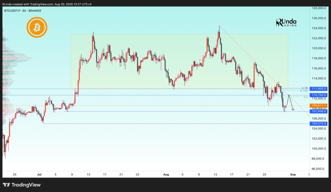Viewport: 331px width, 192px height.
Task: Select the 107,456.0 support level label
Action: coord(319,111)
